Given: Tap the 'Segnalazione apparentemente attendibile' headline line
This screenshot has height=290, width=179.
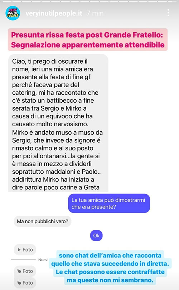Looking at the screenshot, I should (x=88, y=45).
